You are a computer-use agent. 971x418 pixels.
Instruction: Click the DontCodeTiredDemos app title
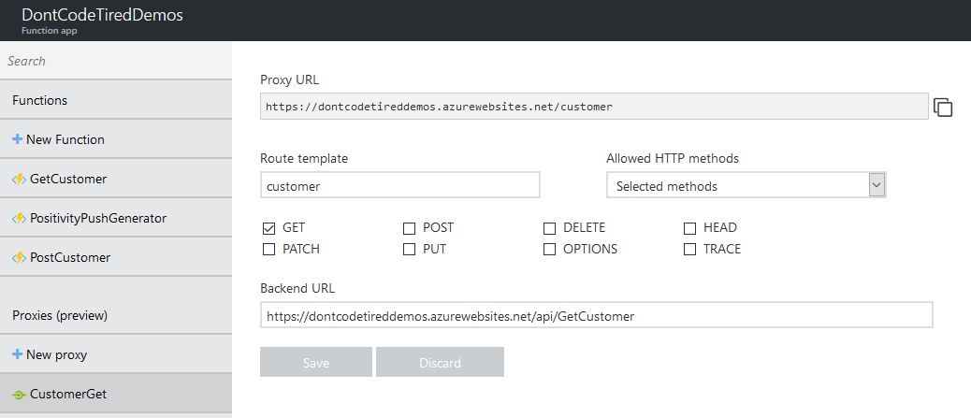pos(102,16)
